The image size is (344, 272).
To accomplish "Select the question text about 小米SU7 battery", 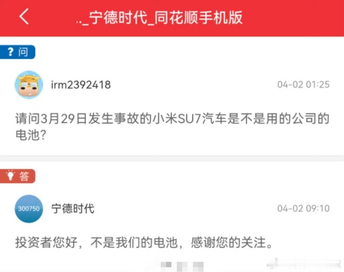I will [x=172, y=127].
